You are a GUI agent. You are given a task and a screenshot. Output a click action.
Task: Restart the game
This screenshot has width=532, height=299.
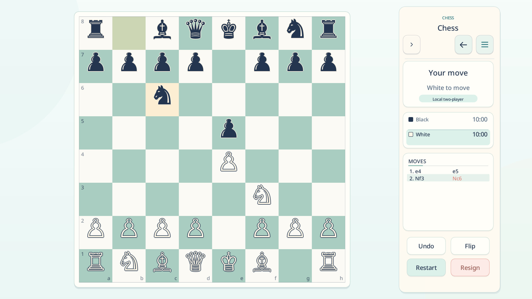point(426,267)
